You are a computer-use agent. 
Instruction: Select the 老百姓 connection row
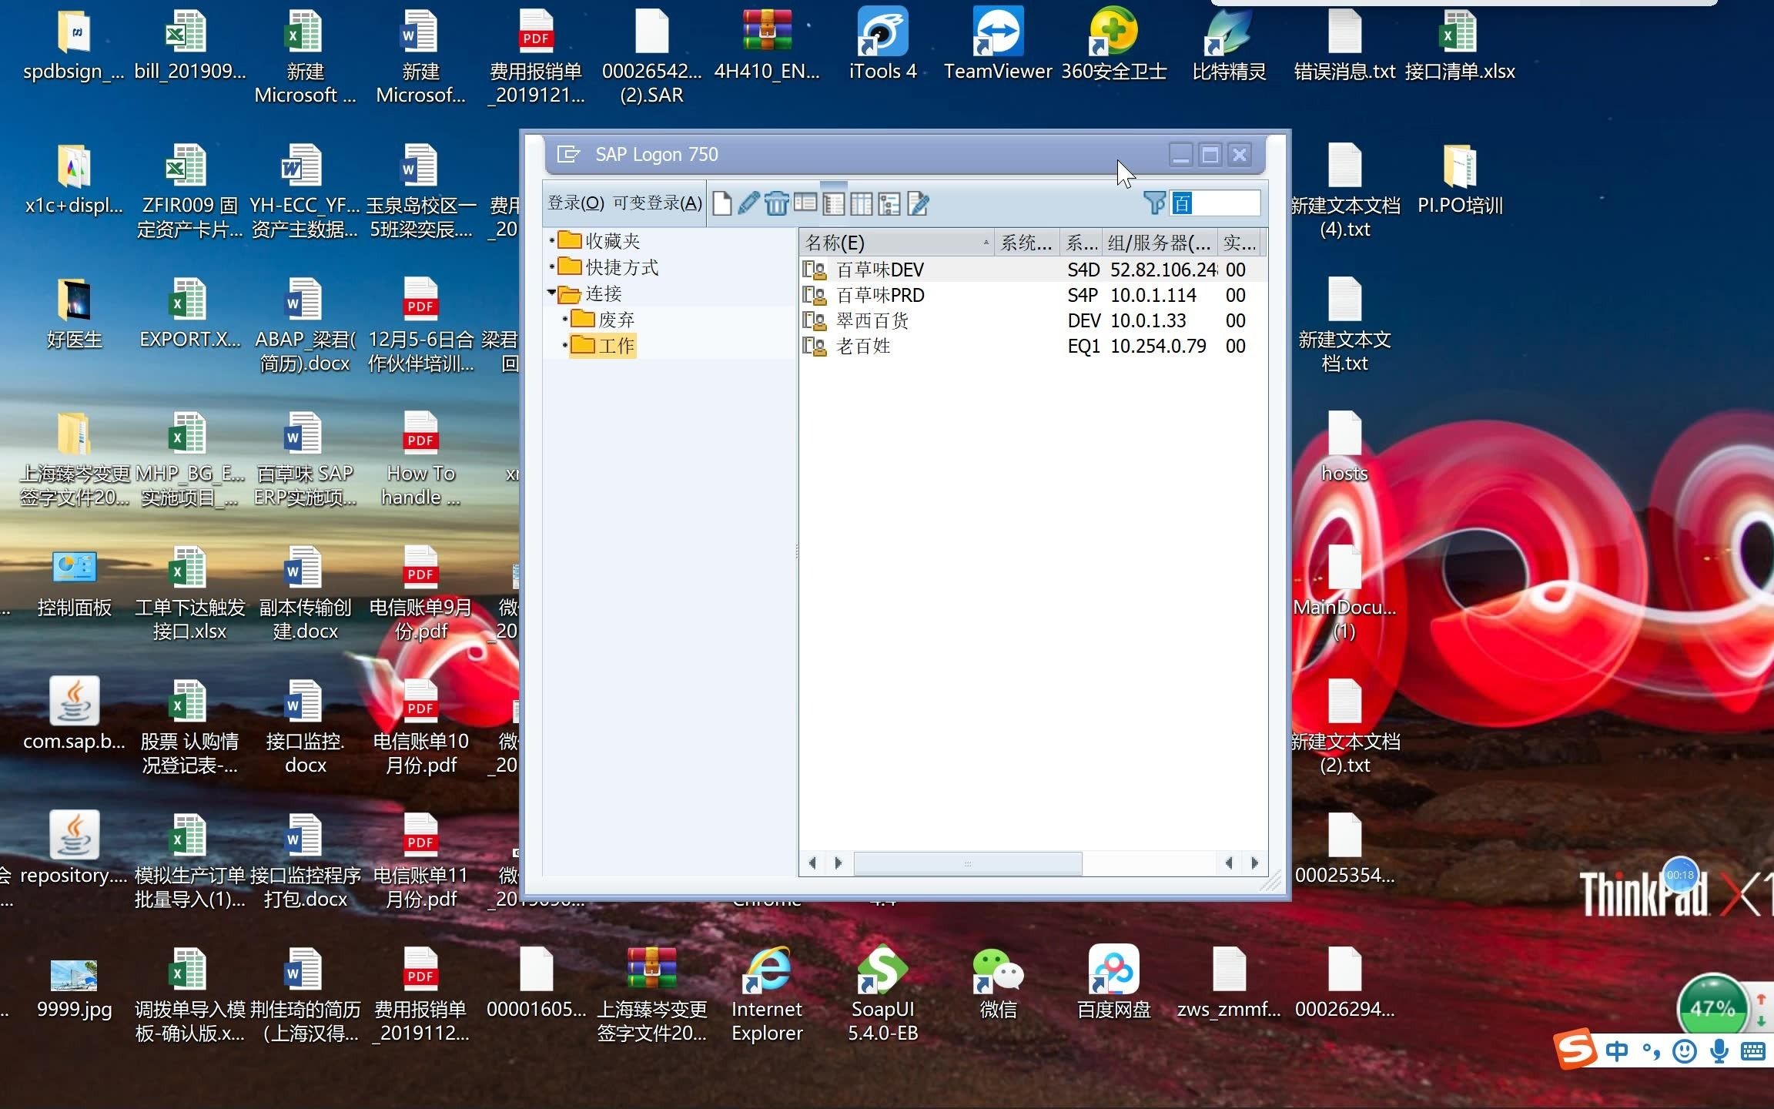tap(1032, 346)
